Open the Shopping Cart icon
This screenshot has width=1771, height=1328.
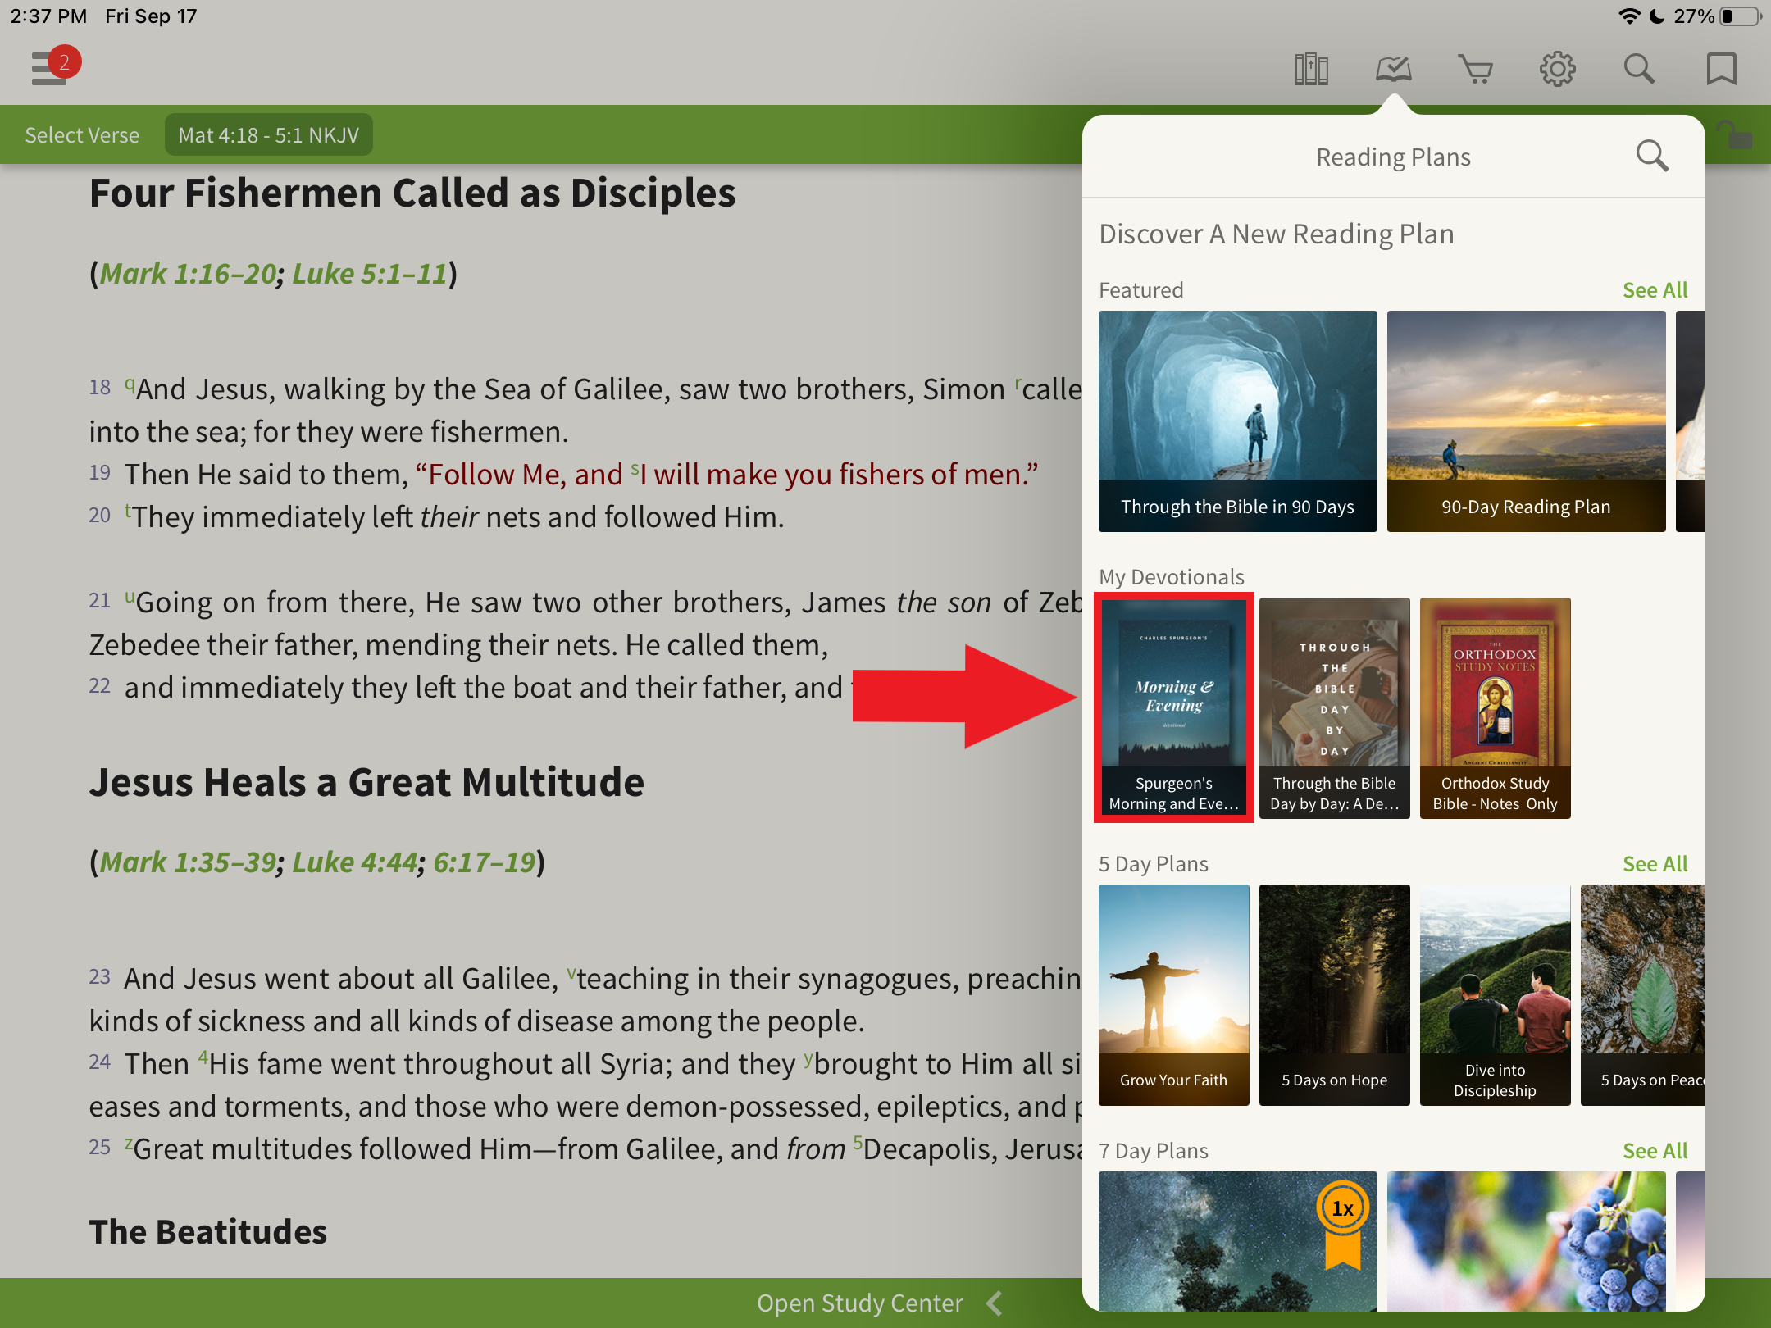[1475, 68]
